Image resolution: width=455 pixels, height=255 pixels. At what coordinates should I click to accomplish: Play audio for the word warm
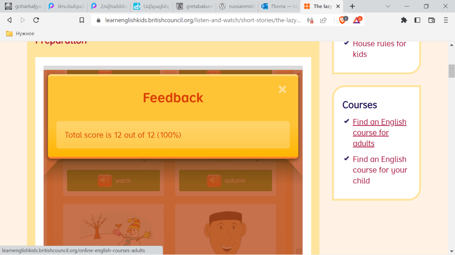tap(105, 181)
